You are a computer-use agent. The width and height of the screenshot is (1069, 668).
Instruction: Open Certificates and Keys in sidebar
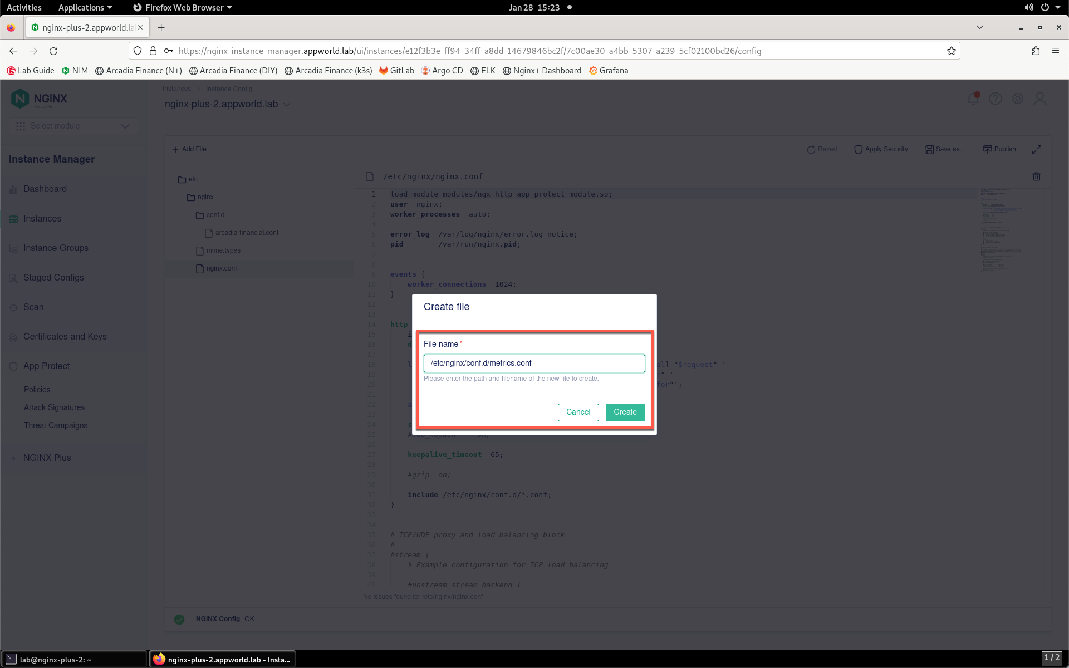[x=65, y=336]
